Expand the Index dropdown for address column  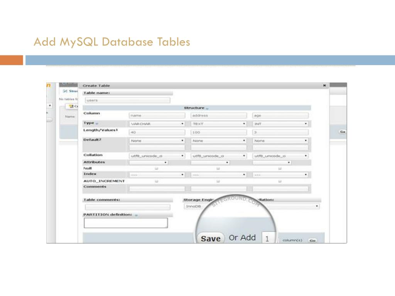coord(219,175)
